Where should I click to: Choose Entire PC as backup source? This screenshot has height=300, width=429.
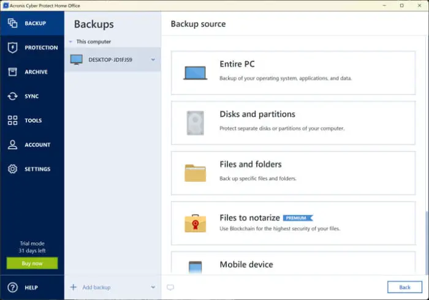click(293, 73)
